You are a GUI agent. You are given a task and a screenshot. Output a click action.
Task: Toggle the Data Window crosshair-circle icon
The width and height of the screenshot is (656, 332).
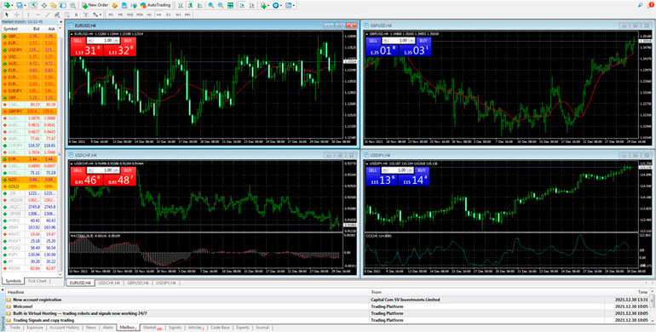[x=44, y=5]
